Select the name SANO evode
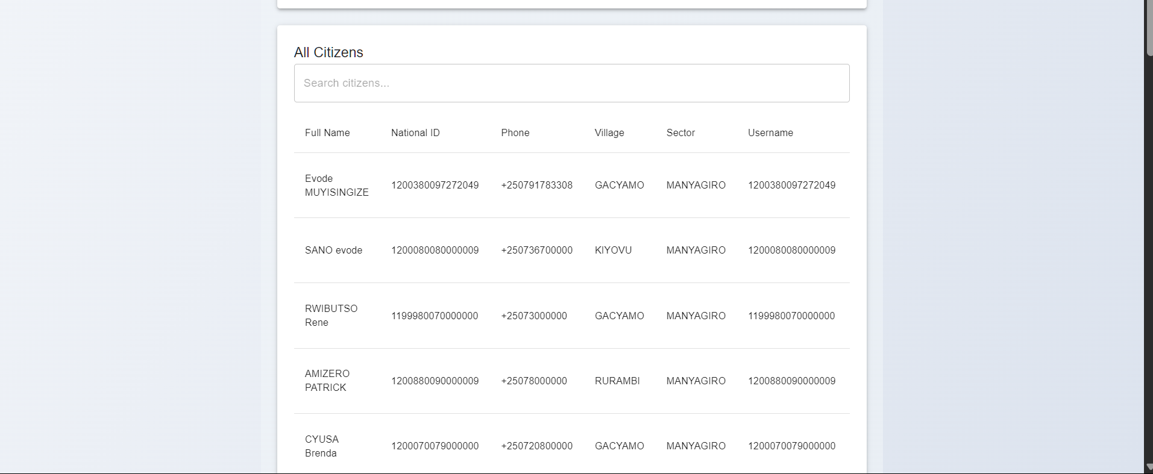 coord(333,250)
